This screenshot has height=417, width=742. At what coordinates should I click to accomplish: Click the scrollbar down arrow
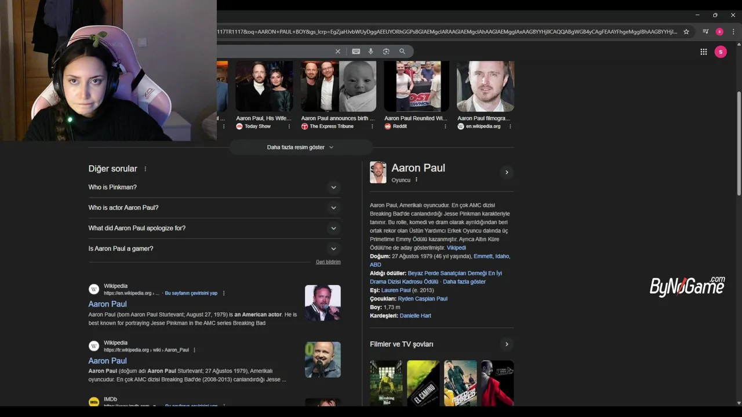pyautogui.click(x=739, y=403)
